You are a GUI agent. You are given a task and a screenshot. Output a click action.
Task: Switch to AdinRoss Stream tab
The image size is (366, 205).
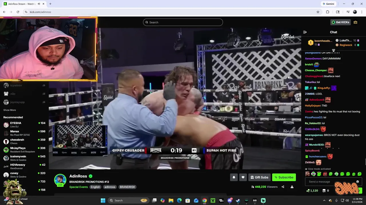(x=24, y=4)
